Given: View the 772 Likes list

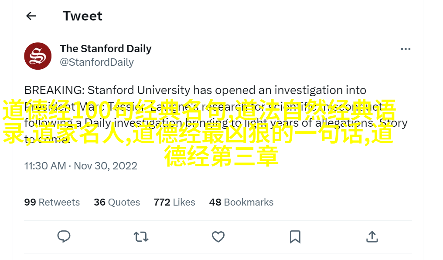Looking at the screenshot, I should pos(174,202).
